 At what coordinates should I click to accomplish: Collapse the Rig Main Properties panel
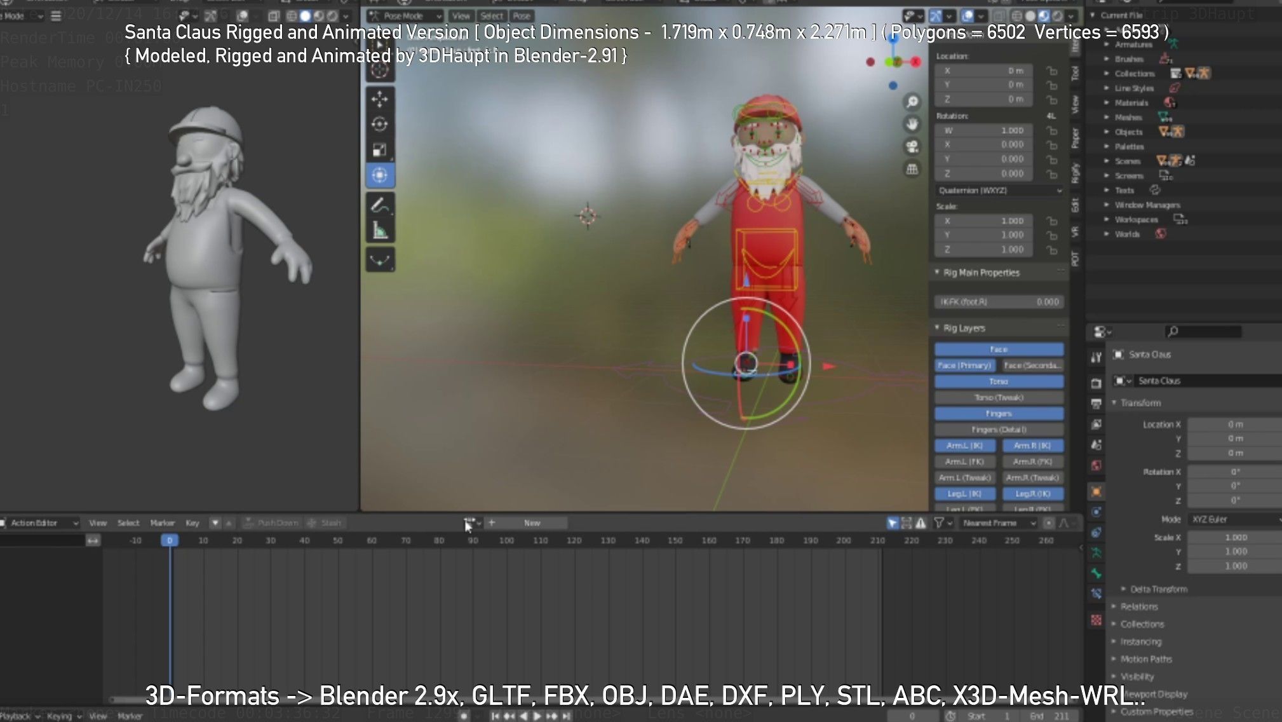click(937, 272)
